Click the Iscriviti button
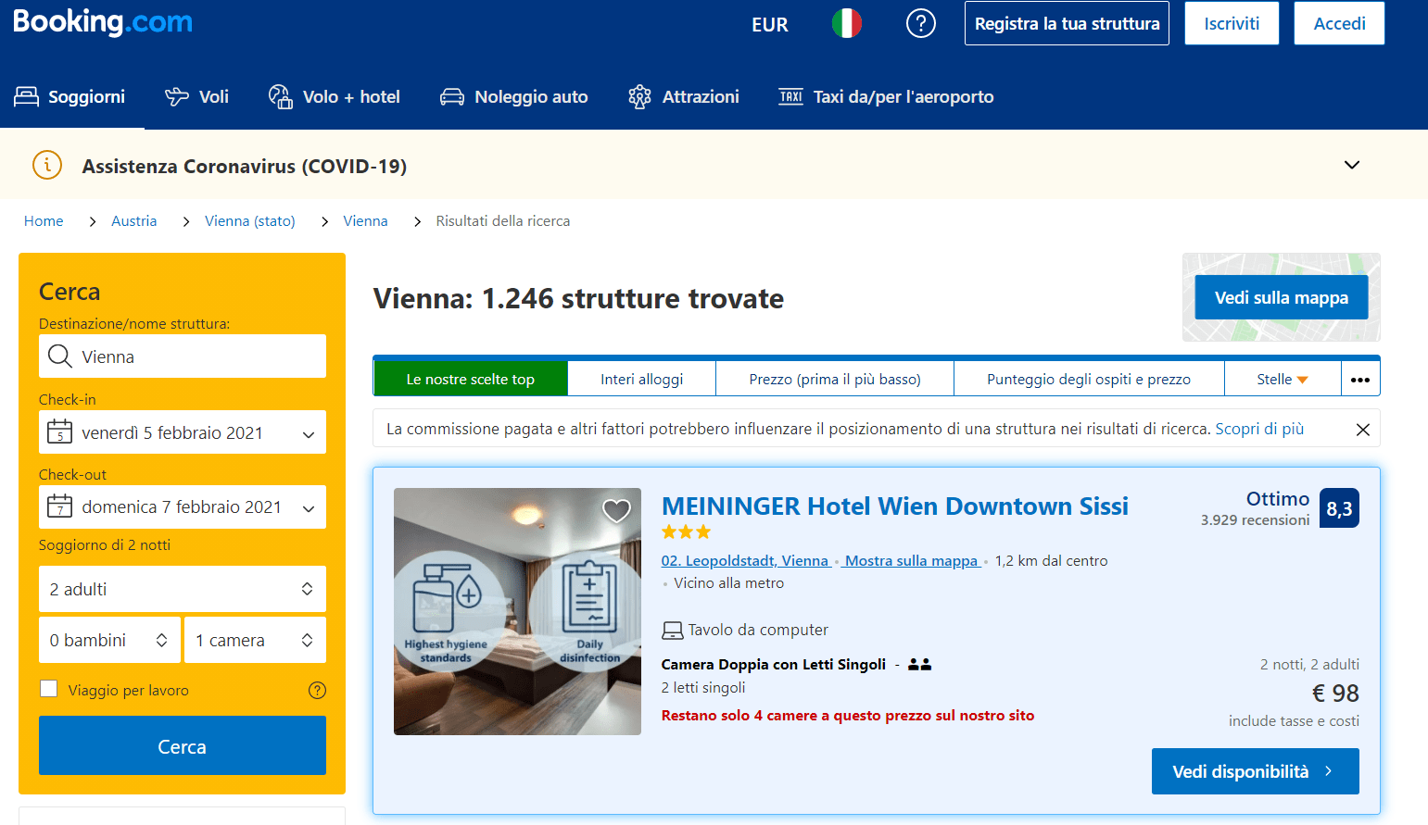This screenshot has height=825, width=1428. pos(1232,23)
